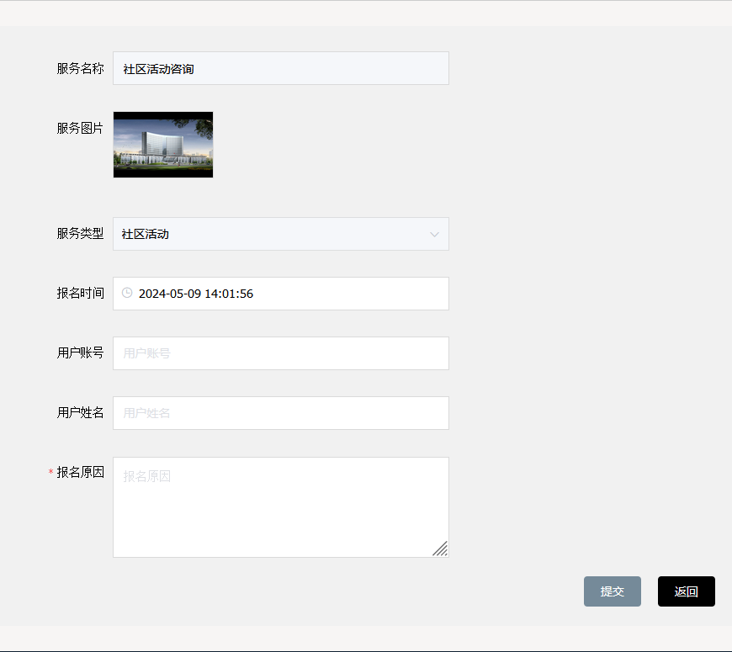Select the 服务类型 label text
Screen dimensions: 732x652
(x=80, y=233)
